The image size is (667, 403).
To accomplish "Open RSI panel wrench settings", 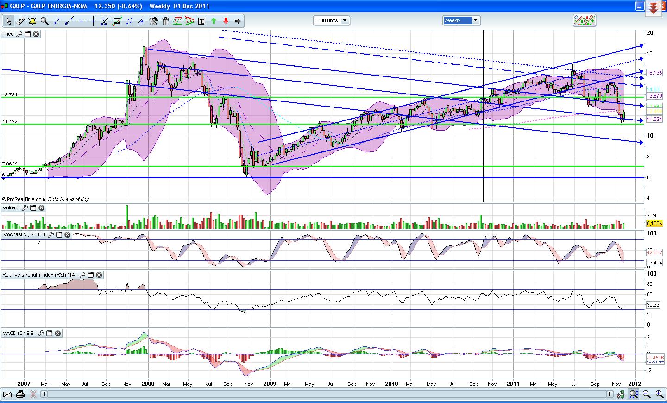I will tap(82, 275).
